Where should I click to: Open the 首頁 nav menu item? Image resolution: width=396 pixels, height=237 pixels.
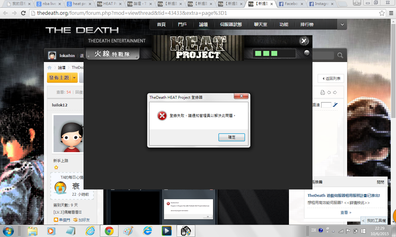[161, 25]
